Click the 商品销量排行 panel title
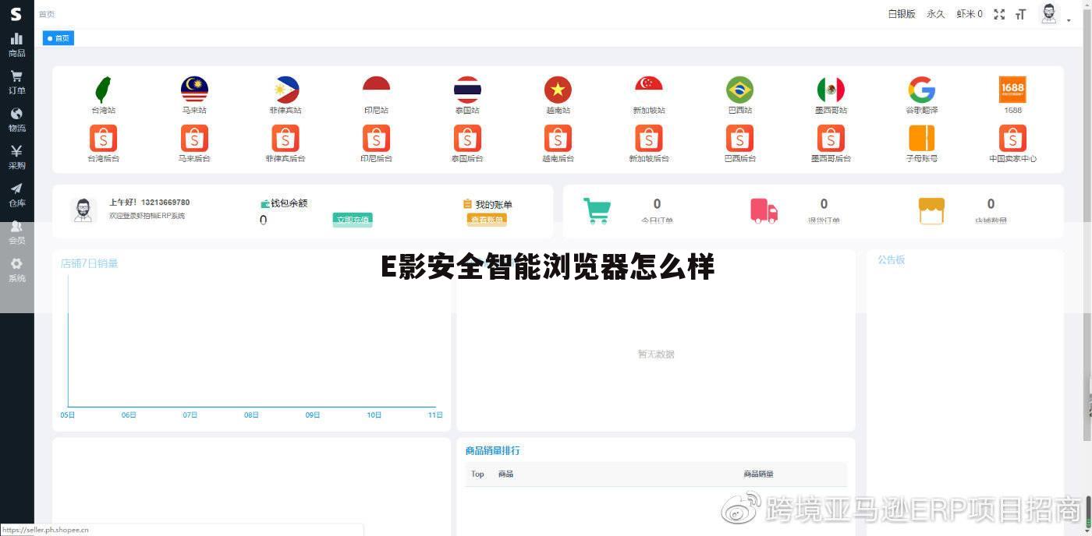The width and height of the screenshot is (1092, 536). 492,450
